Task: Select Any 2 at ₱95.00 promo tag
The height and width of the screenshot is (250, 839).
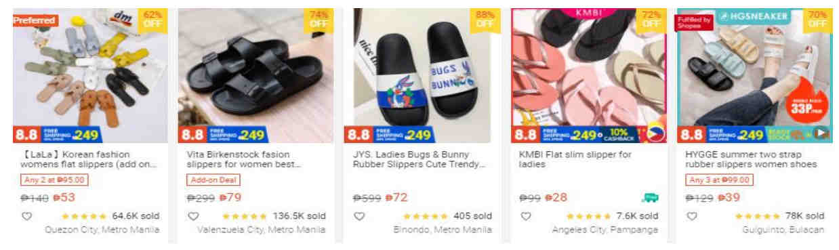Action: [x=54, y=180]
